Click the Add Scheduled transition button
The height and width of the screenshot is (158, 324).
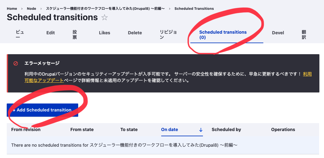pos(42,110)
